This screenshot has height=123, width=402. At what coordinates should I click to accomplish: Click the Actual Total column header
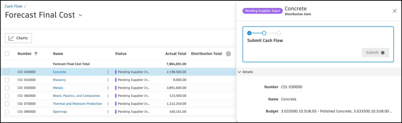tap(176, 54)
